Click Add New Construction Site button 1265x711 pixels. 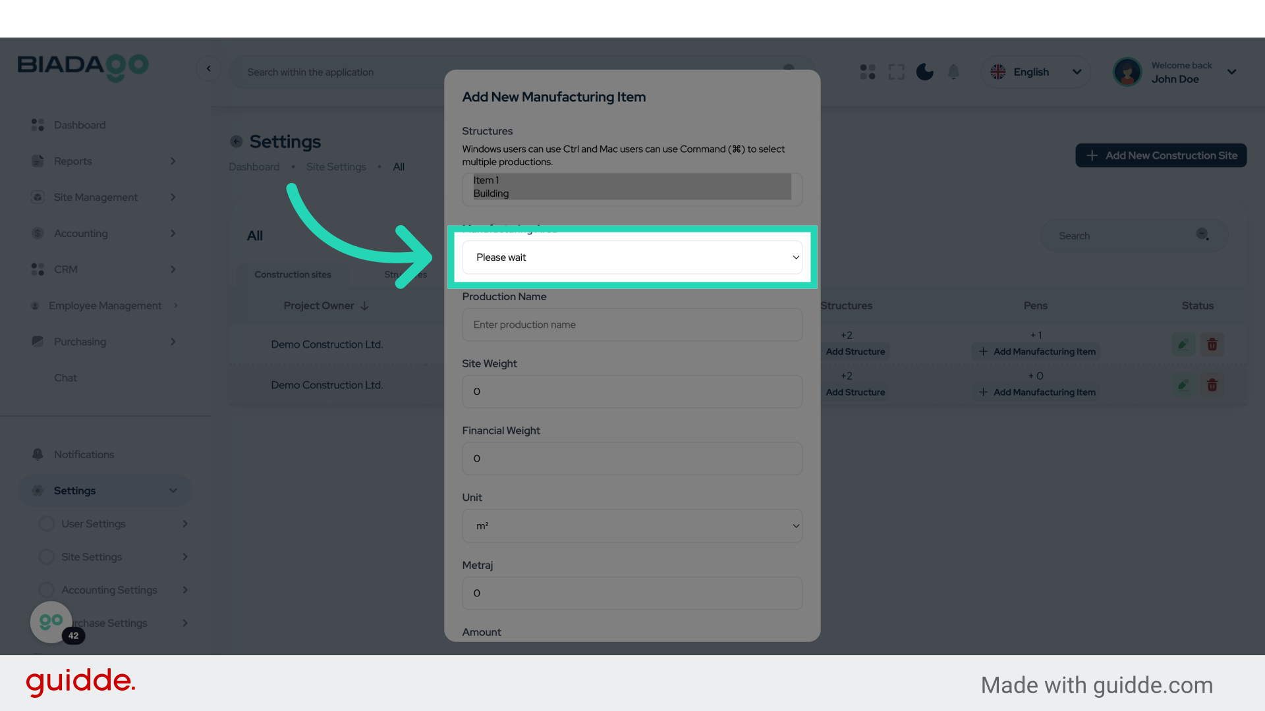[1161, 155]
